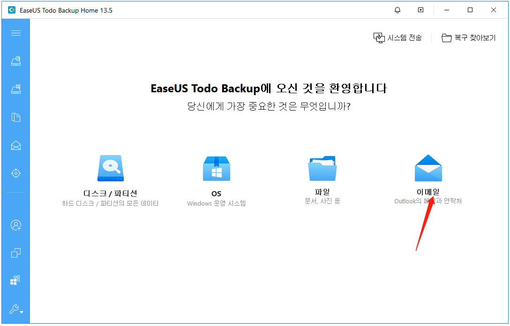The width and height of the screenshot is (510, 326).
Task: Click 복구 찾아보기 button
Action: (x=468, y=37)
